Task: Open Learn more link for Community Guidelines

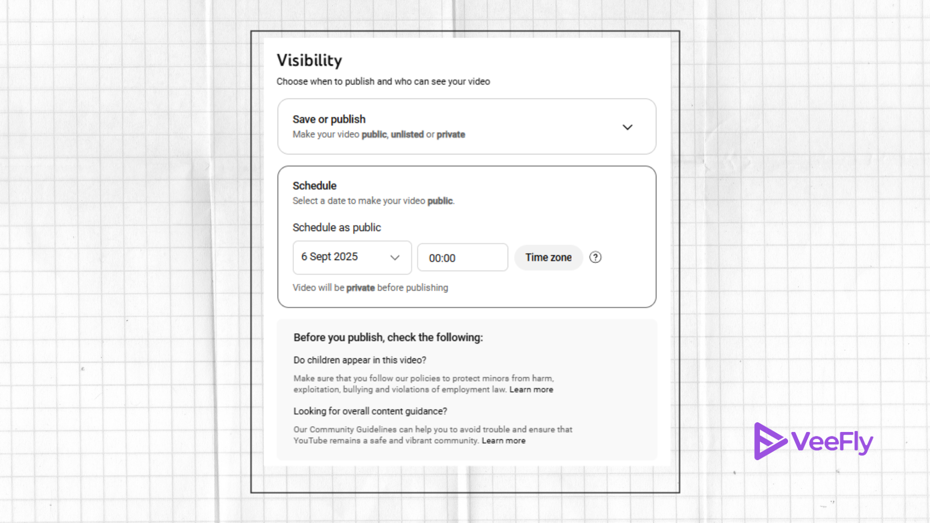Action: click(x=503, y=441)
